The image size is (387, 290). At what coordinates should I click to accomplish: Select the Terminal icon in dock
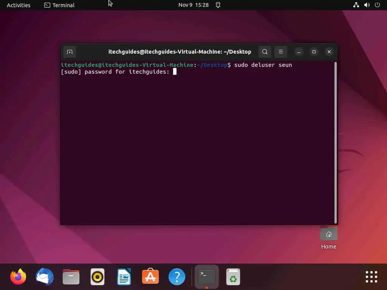pyautogui.click(x=207, y=277)
